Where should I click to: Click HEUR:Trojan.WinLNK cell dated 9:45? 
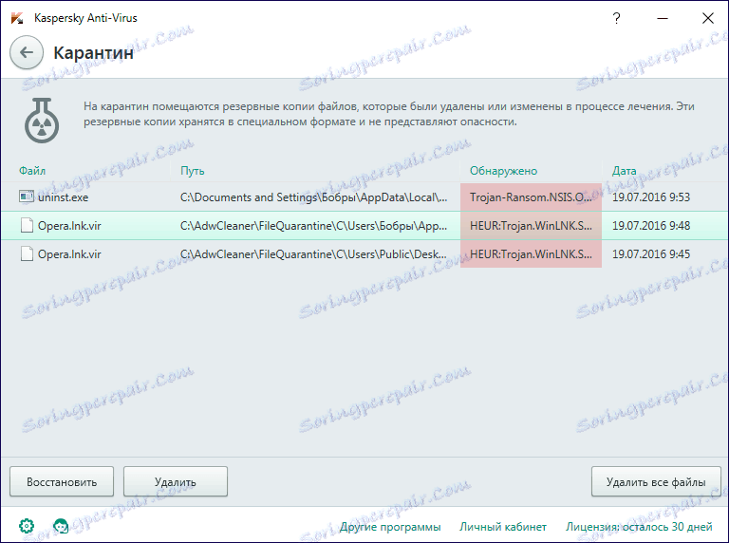pyautogui.click(x=531, y=254)
